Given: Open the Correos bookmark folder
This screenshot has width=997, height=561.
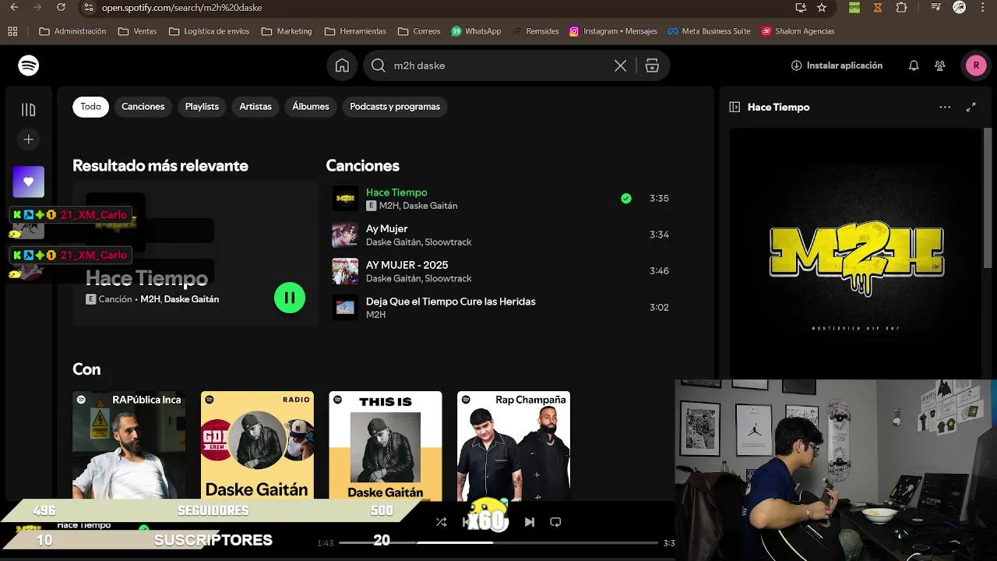Looking at the screenshot, I should tap(419, 31).
